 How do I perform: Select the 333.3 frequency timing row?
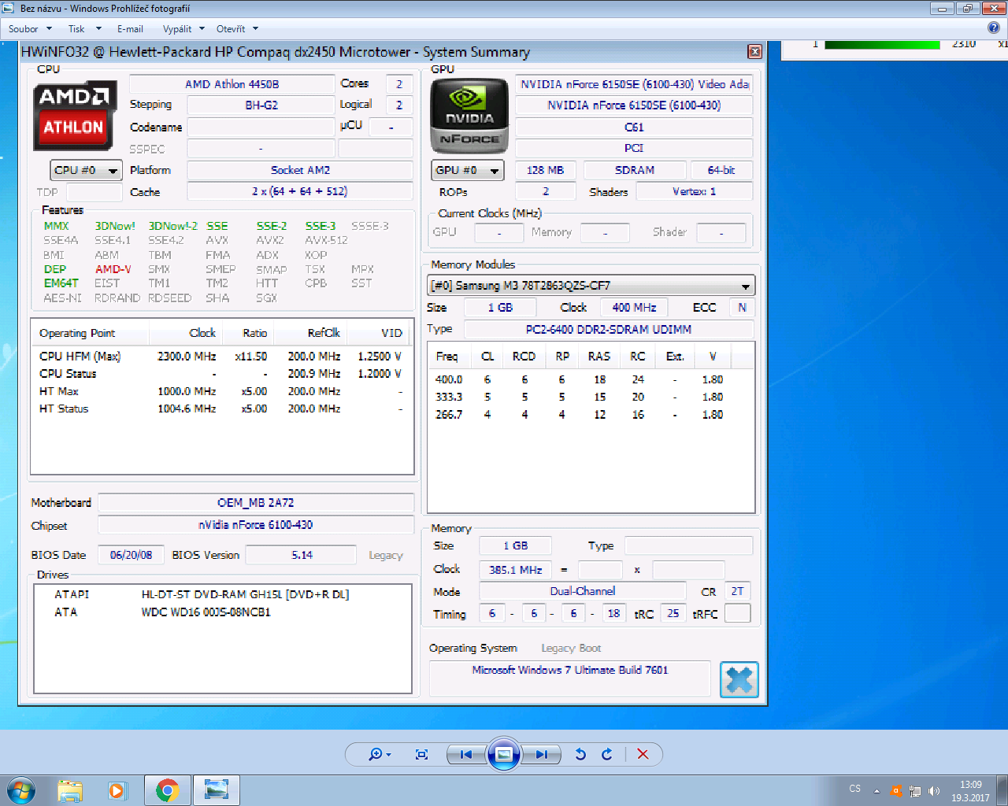pyautogui.click(x=591, y=397)
